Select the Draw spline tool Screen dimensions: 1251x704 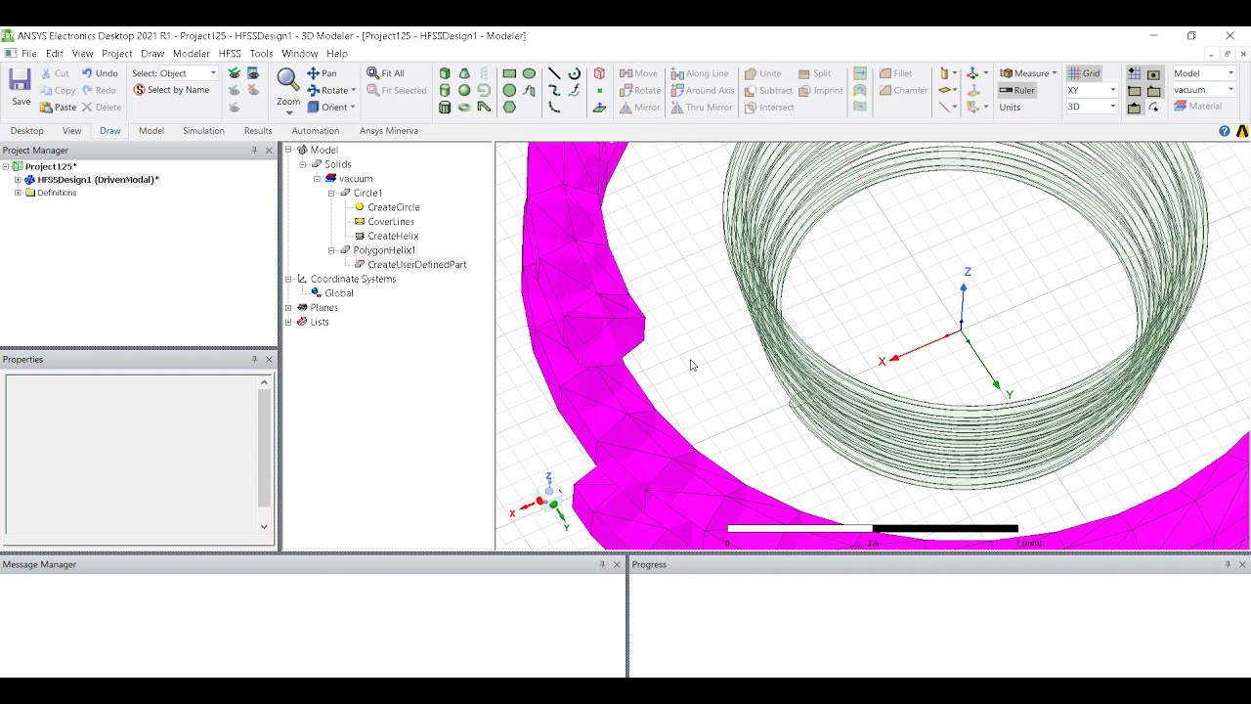pos(554,90)
